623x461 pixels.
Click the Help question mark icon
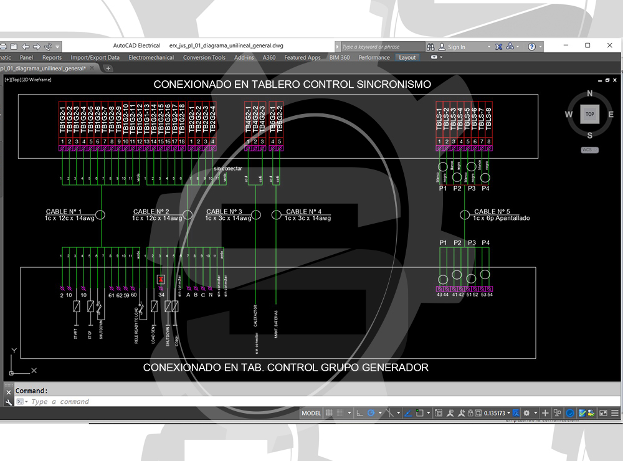click(531, 46)
